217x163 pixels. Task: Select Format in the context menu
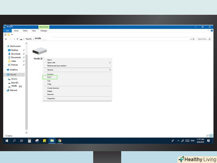[50, 74]
